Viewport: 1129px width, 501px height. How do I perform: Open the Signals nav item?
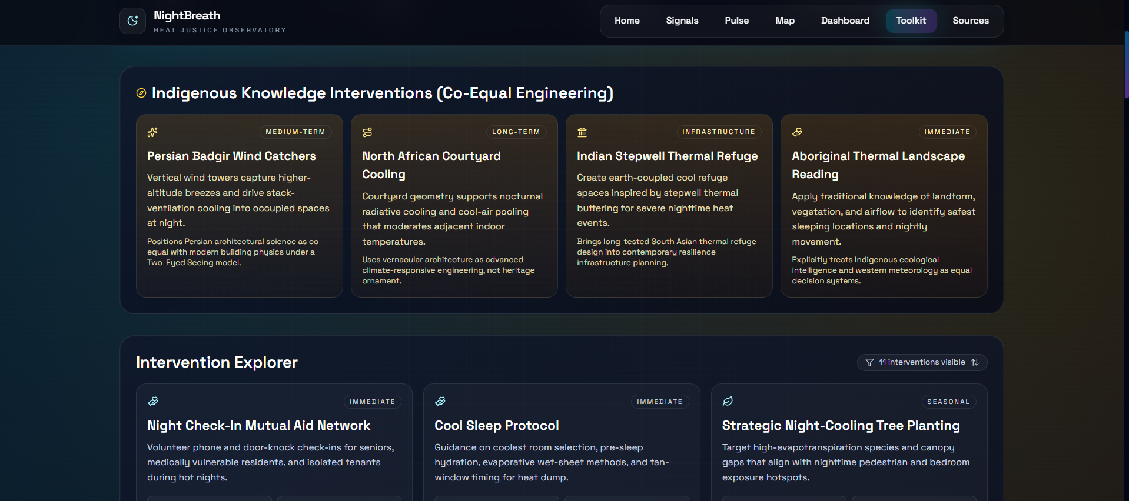pyautogui.click(x=682, y=21)
